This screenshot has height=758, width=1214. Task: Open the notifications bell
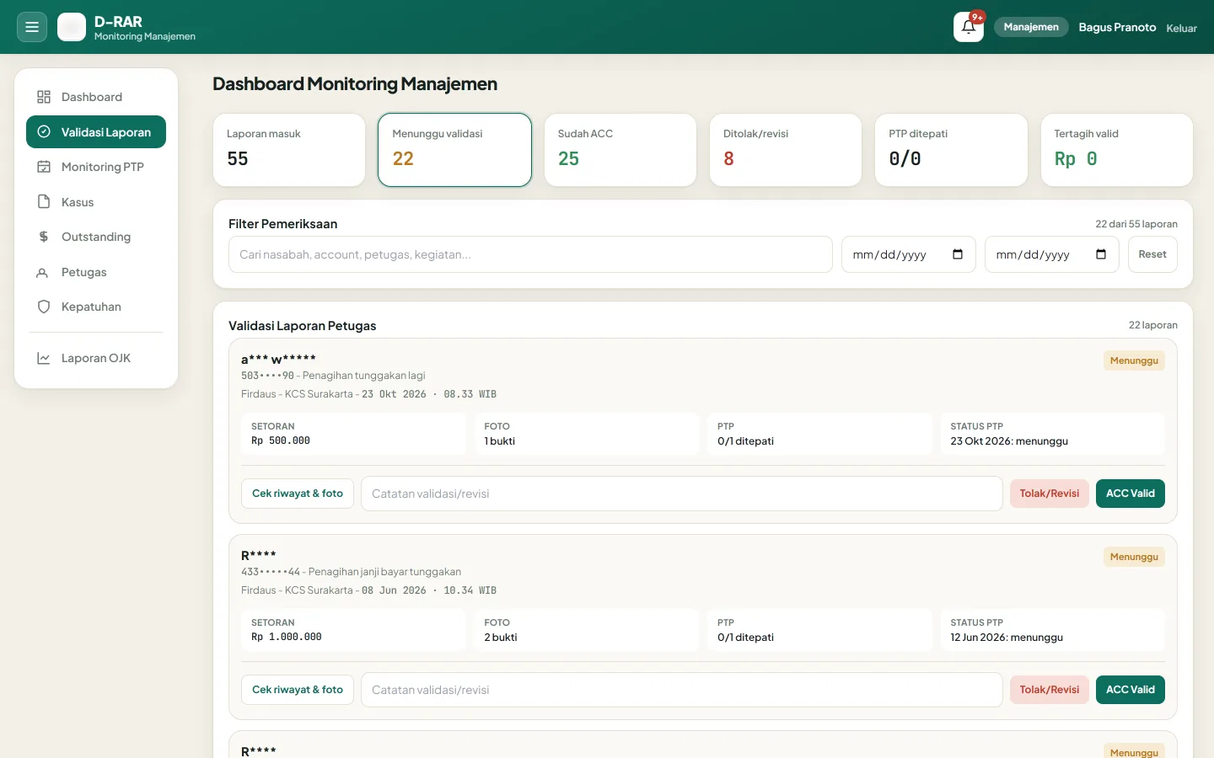click(969, 27)
